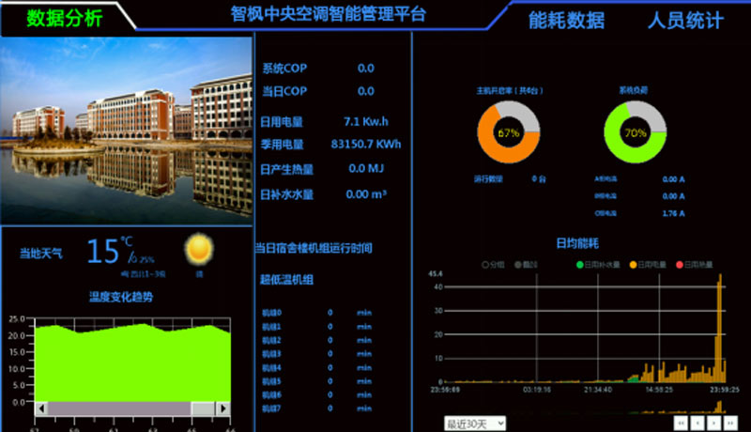Viewport: 751px width, 432px height.
Task: Click the mini overview strip below energy chart
Action: coord(585,408)
